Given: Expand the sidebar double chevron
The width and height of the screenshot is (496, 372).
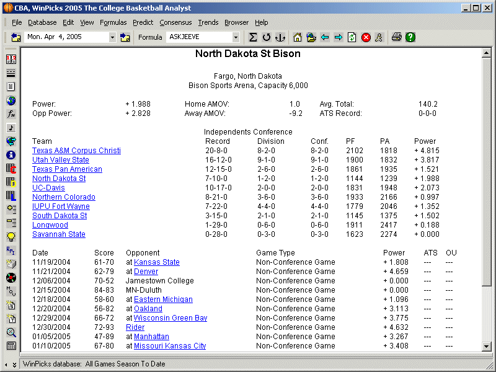Looking at the screenshot, I should [x=14, y=365].
